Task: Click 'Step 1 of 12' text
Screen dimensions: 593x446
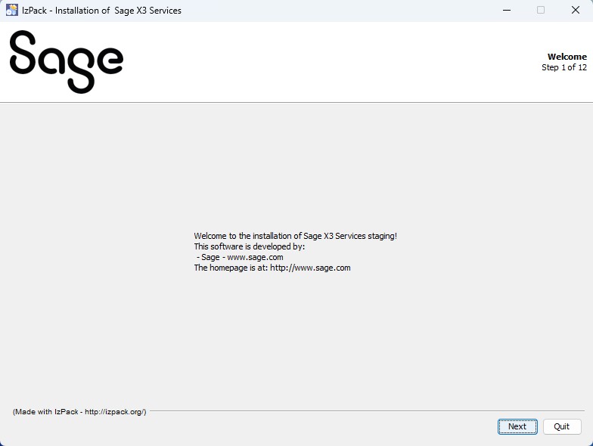Action: [x=564, y=67]
